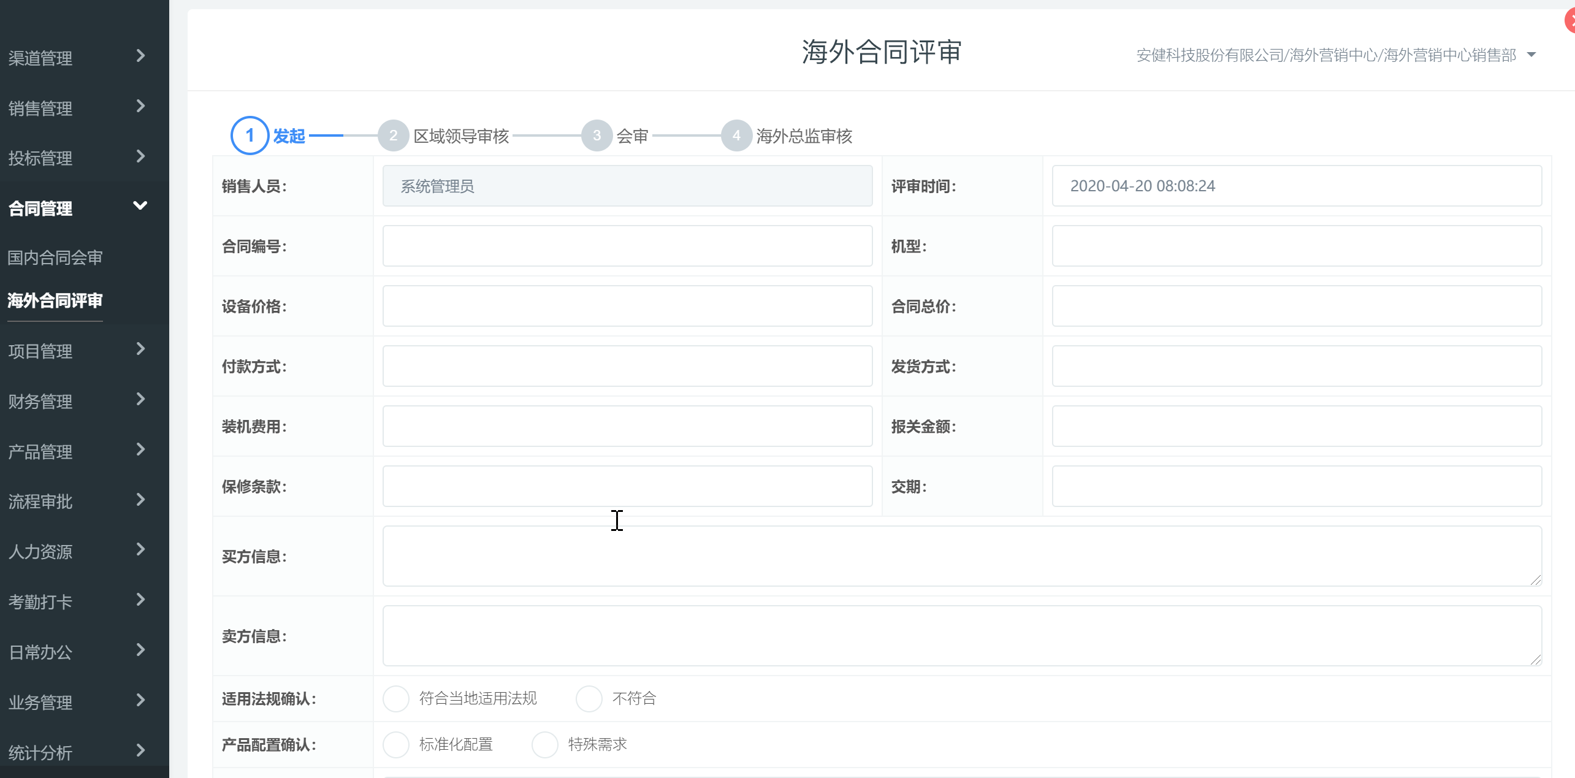The width and height of the screenshot is (1575, 778).
Task: Expand 渠道管理 chevron arrow
Action: 140,56
